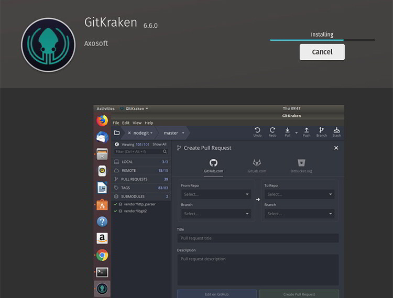The width and height of the screenshot is (393, 298).
Task: Open the master branch dropdown
Action: [174, 133]
